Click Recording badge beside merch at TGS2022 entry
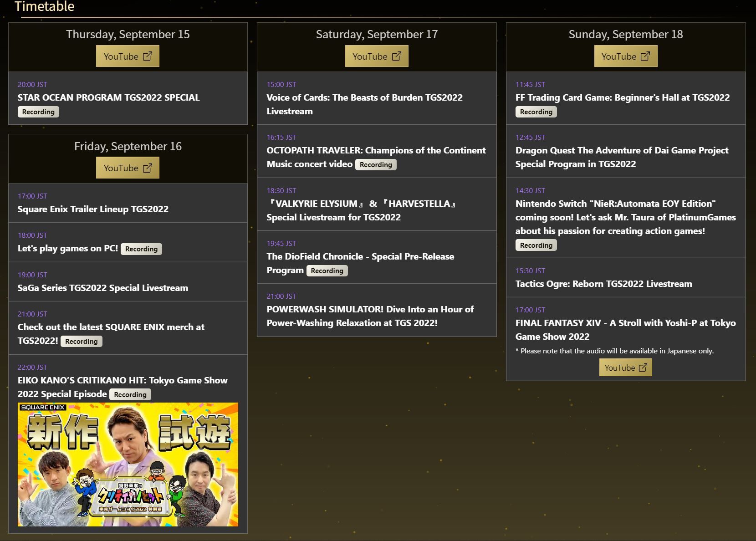Screen dimensions: 756x541 coord(81,342)
